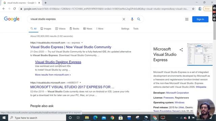
Task: Open Visual Studio Desktop Express link
Action: click(58, 62)
